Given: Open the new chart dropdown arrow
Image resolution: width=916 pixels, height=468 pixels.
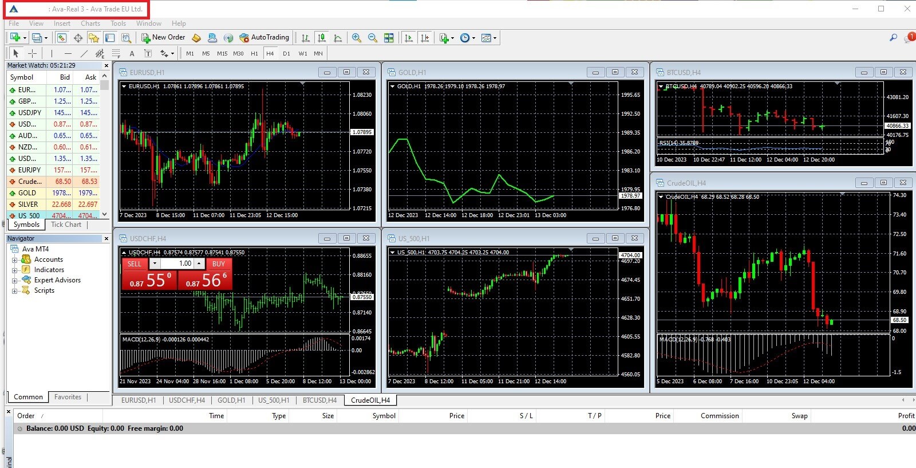Looking at the screenshot, I should click(25, 38).
